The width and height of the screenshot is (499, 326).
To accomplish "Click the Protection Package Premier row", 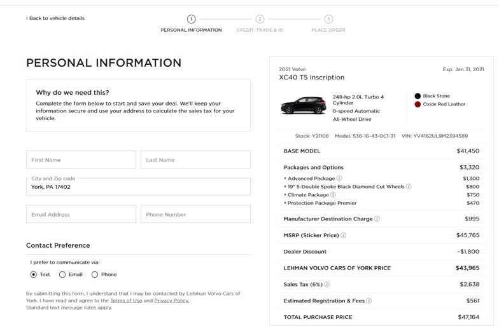I will tap(381, 203).
